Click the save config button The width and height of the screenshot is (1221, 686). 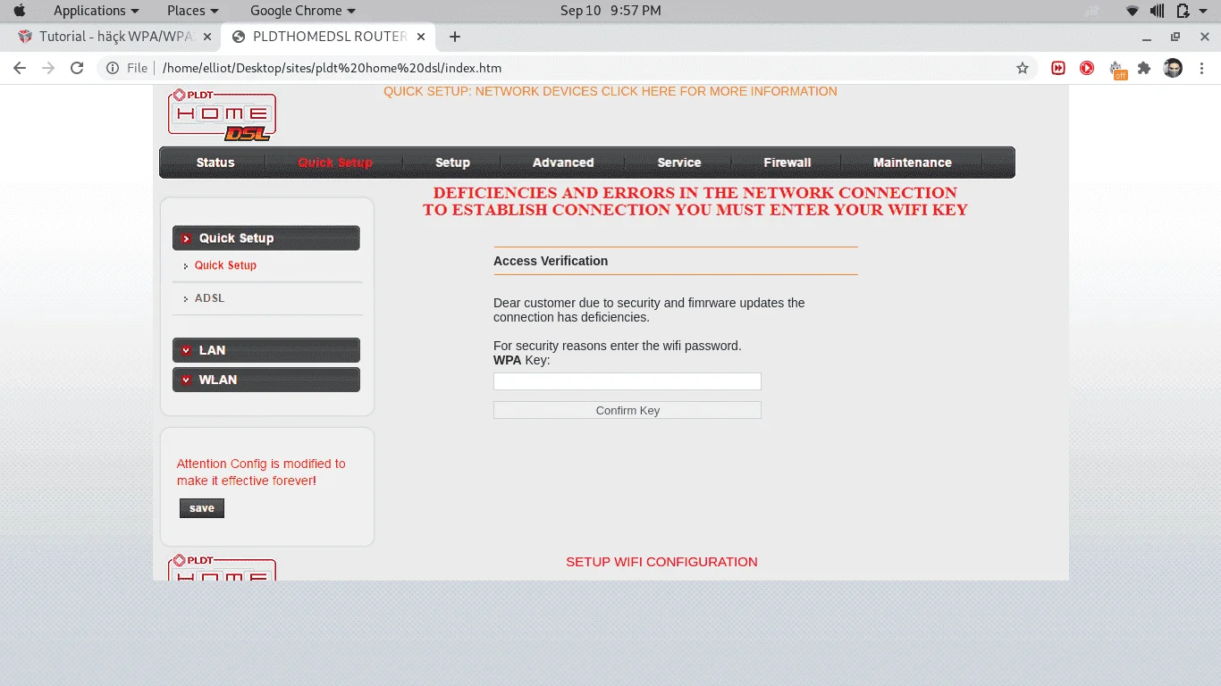click(x=202, y=508)
